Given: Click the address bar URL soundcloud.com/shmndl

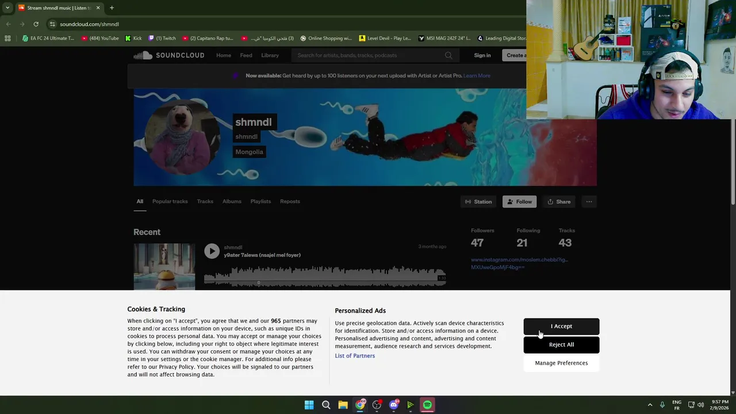Looking at the screenshot, I should [x=89, y=24].
